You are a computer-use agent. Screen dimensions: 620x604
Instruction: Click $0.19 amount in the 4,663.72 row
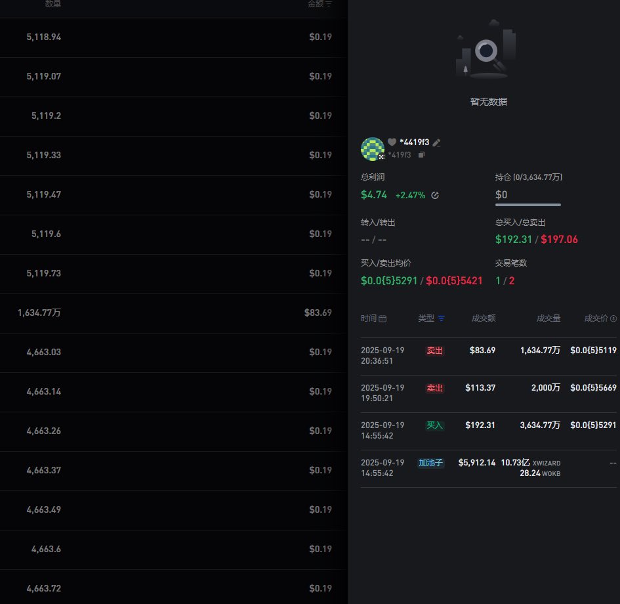click(x=320, y=589)
